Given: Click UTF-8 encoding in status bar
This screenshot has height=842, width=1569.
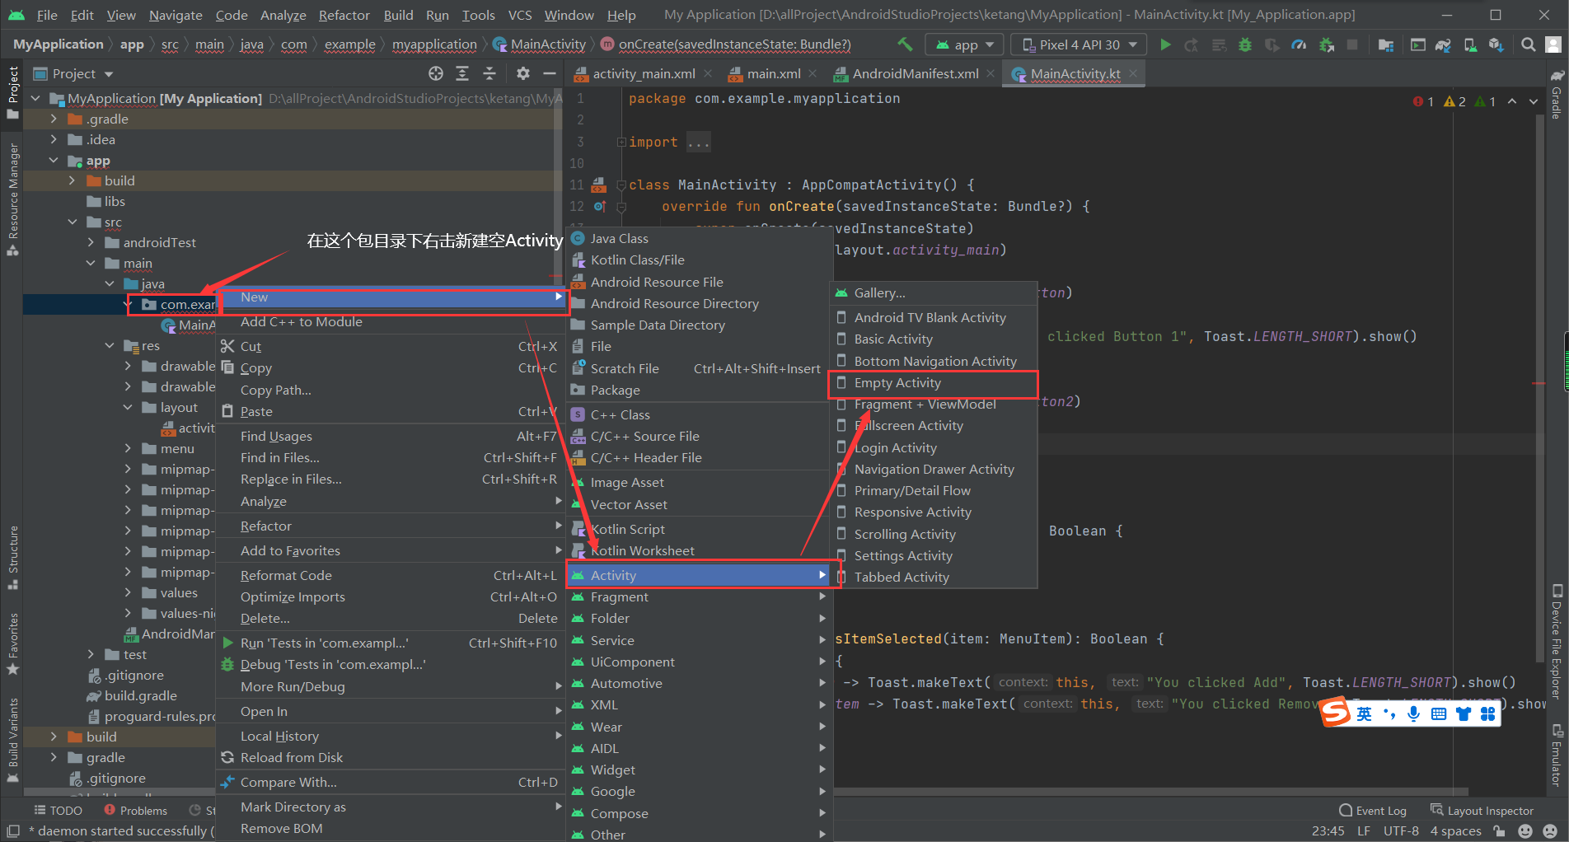Looking at the screenshot, I should (1401, 831).
